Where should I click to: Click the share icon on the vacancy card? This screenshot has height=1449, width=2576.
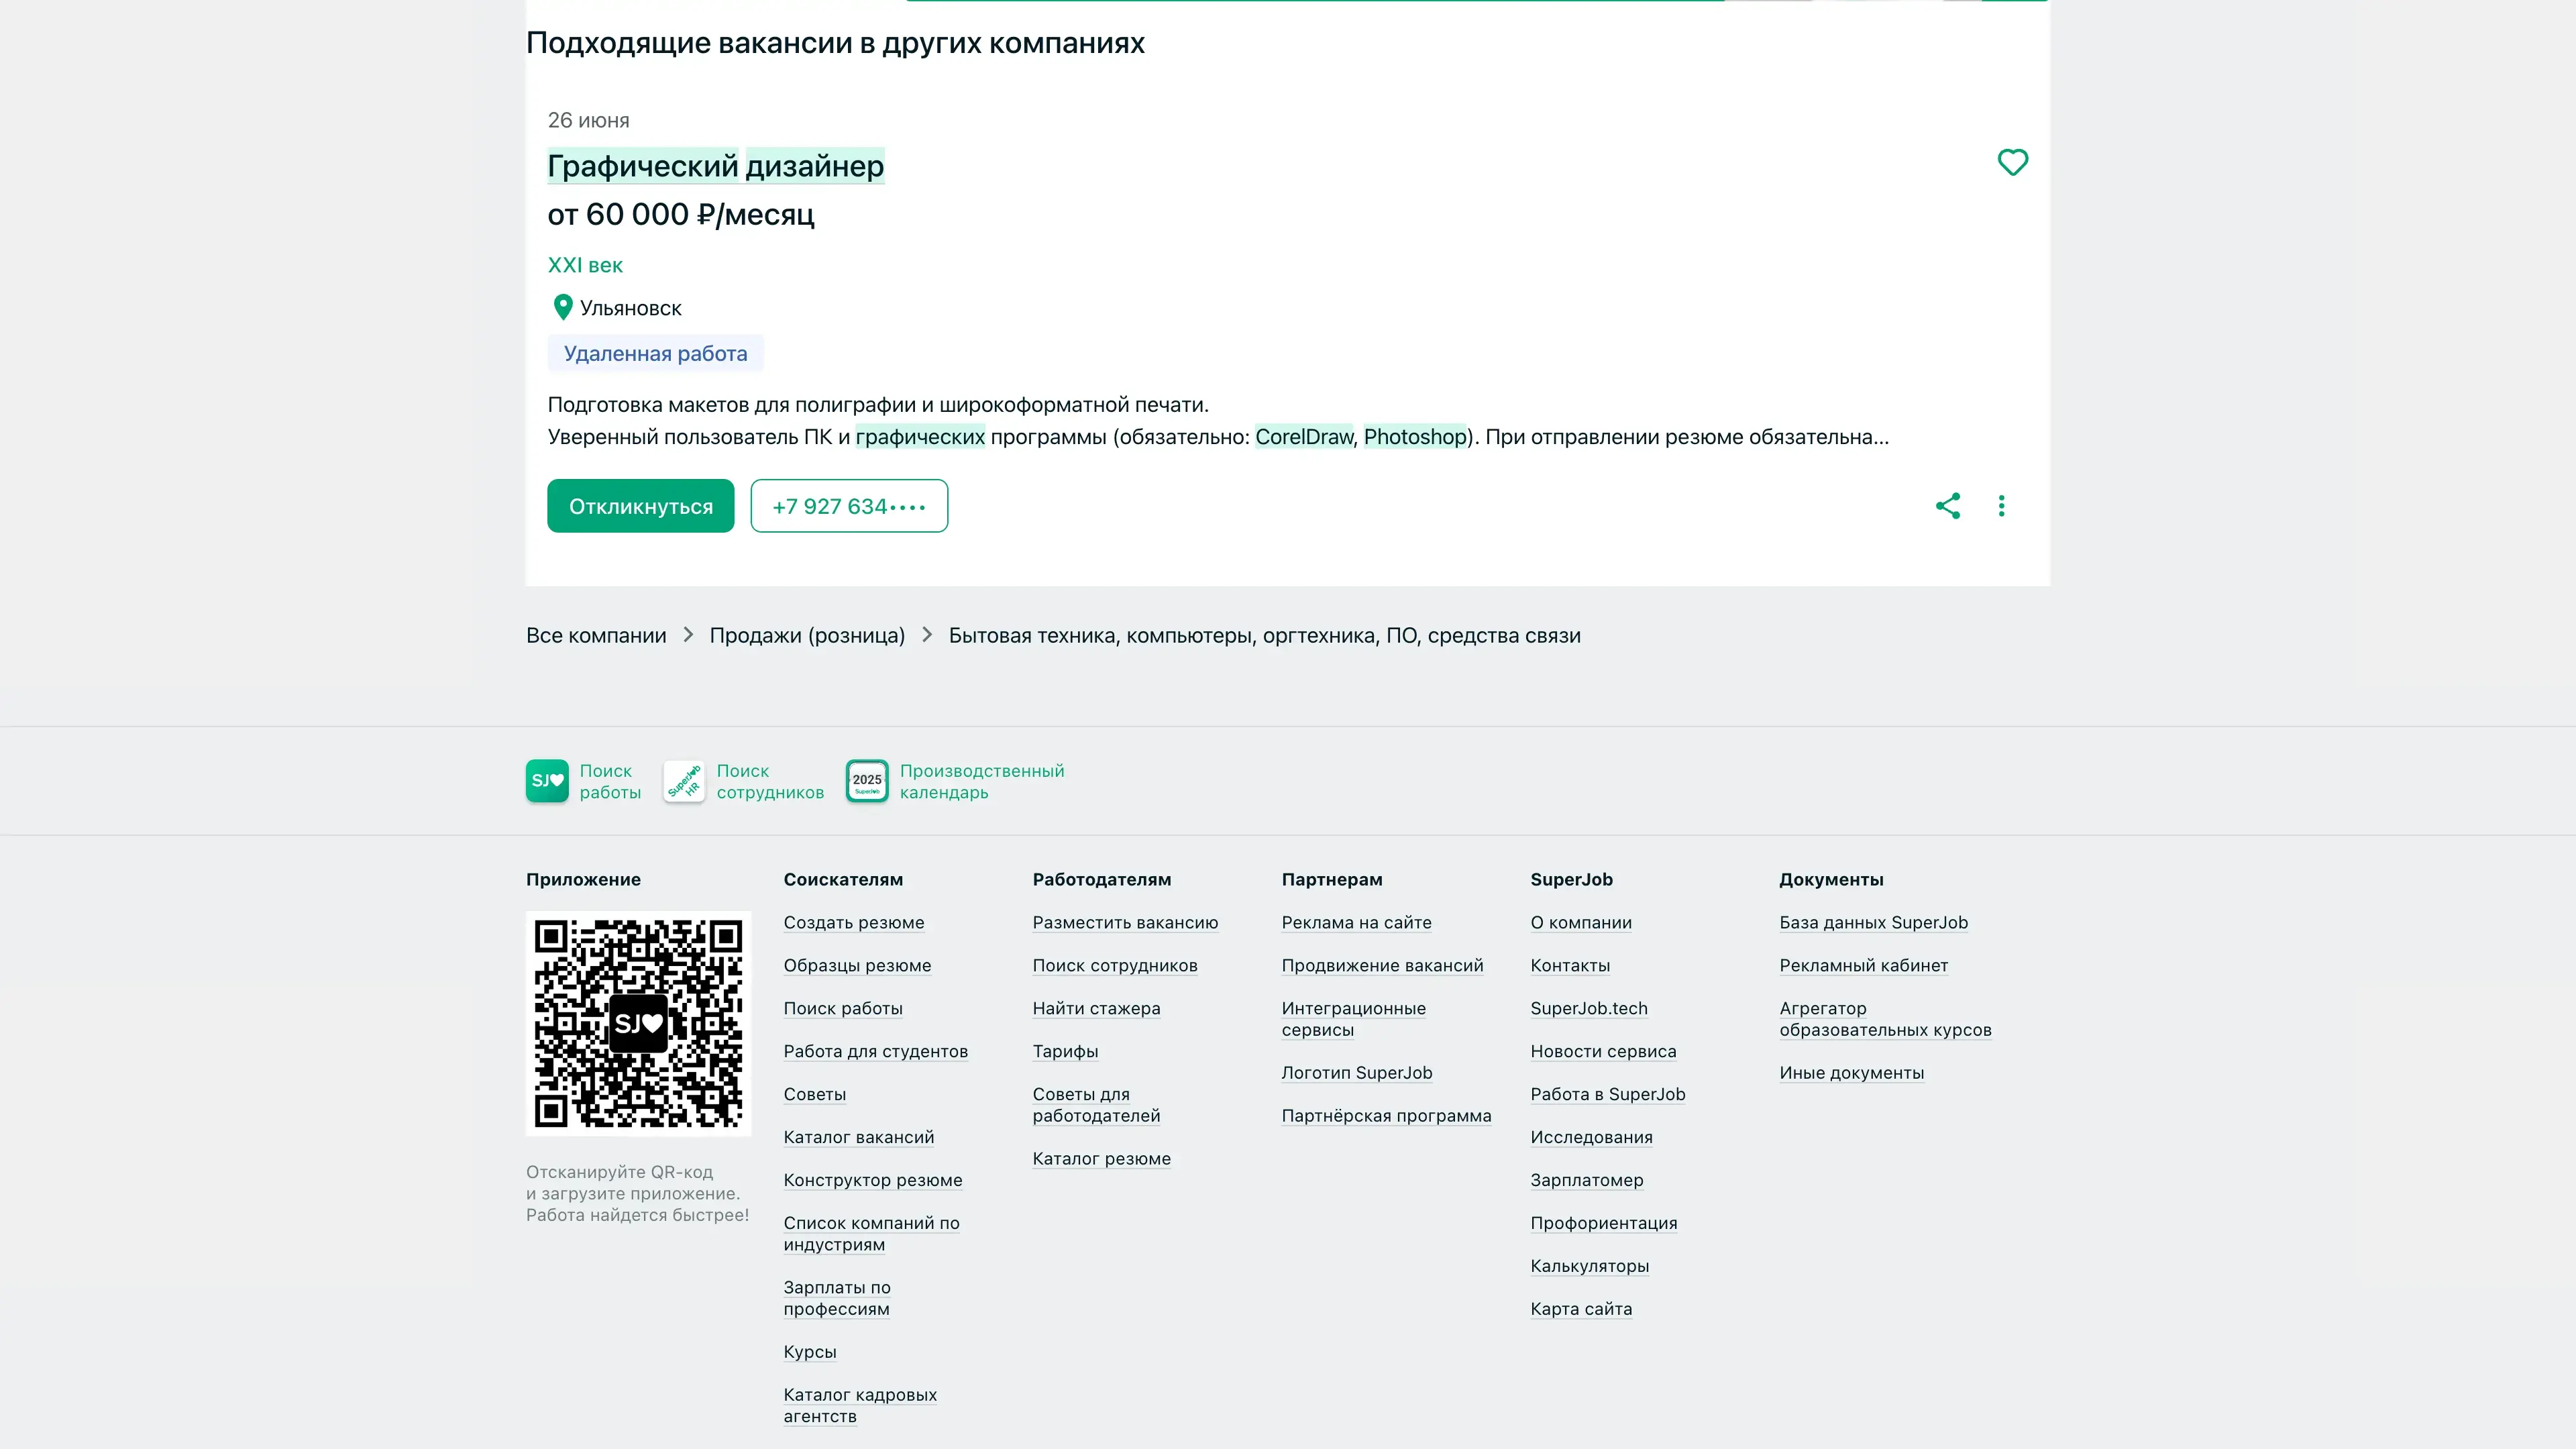1947,506
